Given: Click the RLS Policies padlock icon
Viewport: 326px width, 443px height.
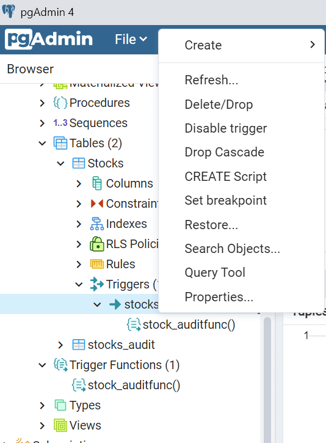Looking at the screenshot, I should coord(97,244).
